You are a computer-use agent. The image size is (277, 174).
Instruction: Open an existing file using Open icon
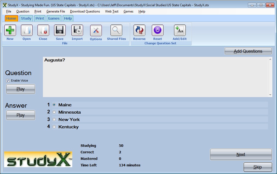click(26, 30)
